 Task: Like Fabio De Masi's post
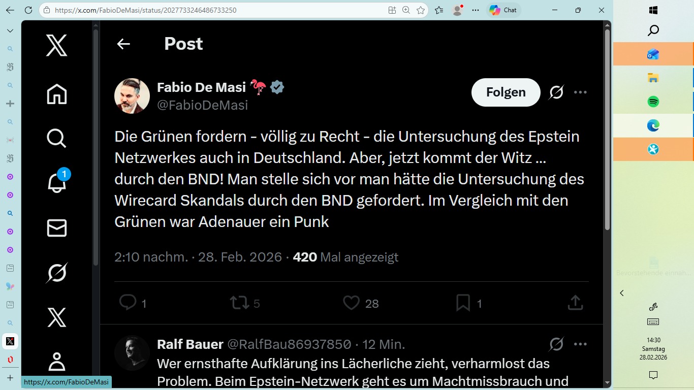[351, 302]
